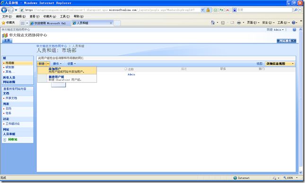Open the 日历 list link
This screenshot has height=183, width=305.
[x=9, y=108]
